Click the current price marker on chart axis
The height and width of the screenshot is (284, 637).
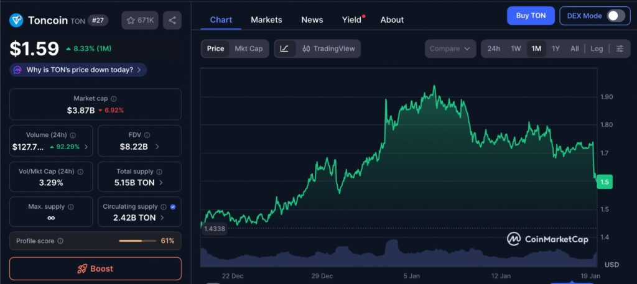coord(604,181)
